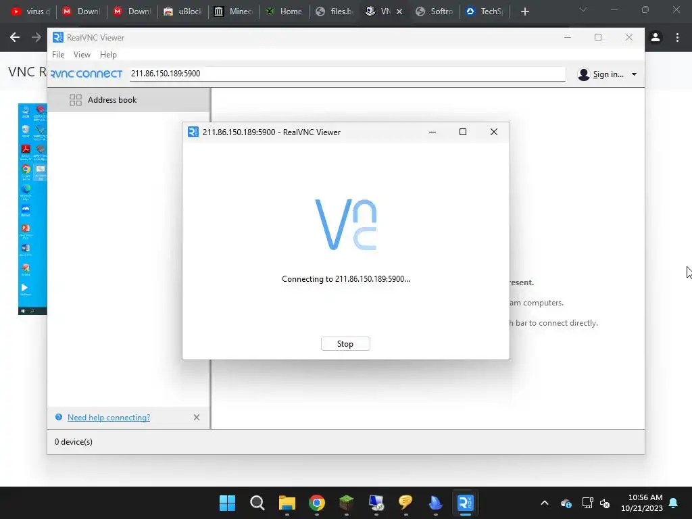The height and width of the screenshot is (519, 692).
Task: Open a new browser tab
Action: [x=524, y=11]
